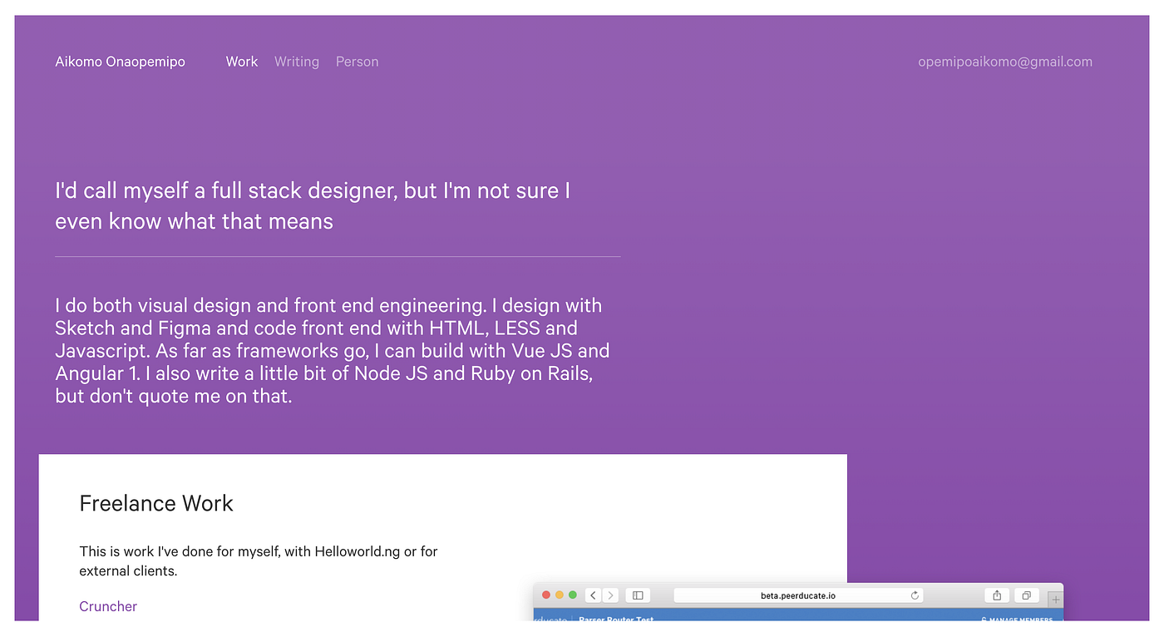Viewport: 1164px width, 637px height.
Task: Click the reload icon in address bar
Action: pyautogui.click(x=915, y=595)
